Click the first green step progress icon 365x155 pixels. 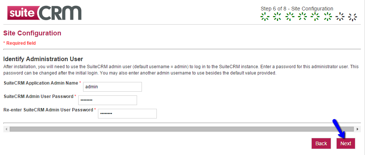tap(265, 17)
